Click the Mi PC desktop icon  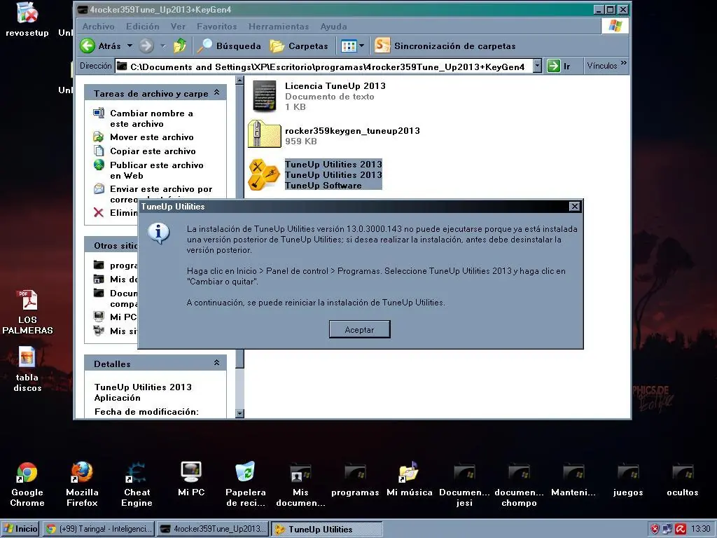click(191, 478)
